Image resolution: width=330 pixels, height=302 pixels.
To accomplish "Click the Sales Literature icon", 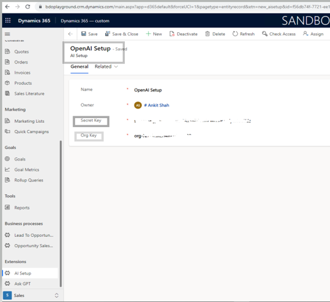I will (x=7, y=93).
